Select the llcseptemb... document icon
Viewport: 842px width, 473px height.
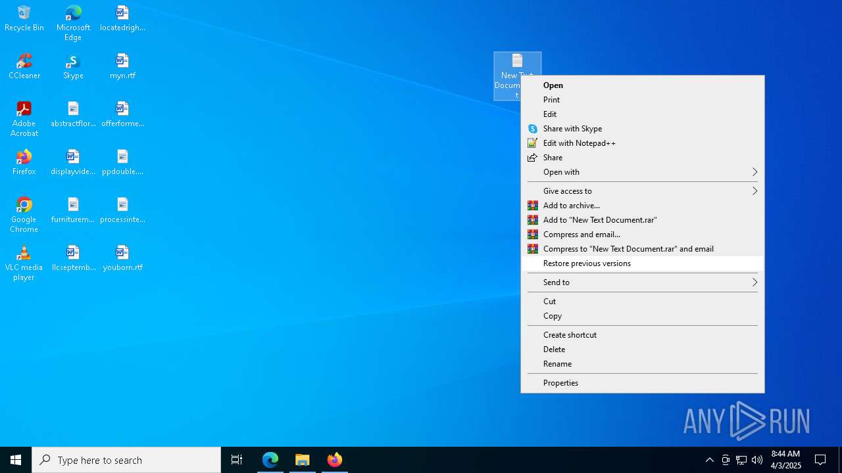pyautogui.click(x=73, y=258)
